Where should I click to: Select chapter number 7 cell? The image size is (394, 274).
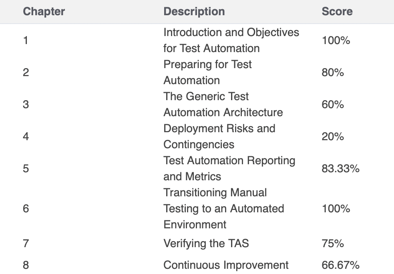(26, 243)
